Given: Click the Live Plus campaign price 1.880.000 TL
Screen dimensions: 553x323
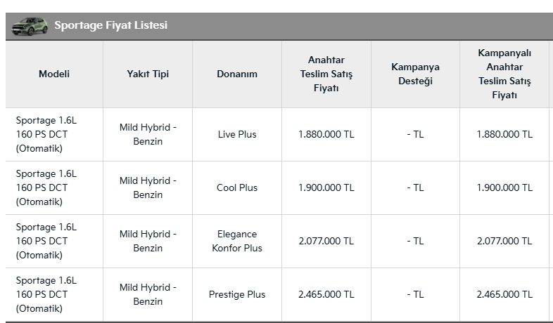Looking at the screenshot, I should click(x=504, y=134).
